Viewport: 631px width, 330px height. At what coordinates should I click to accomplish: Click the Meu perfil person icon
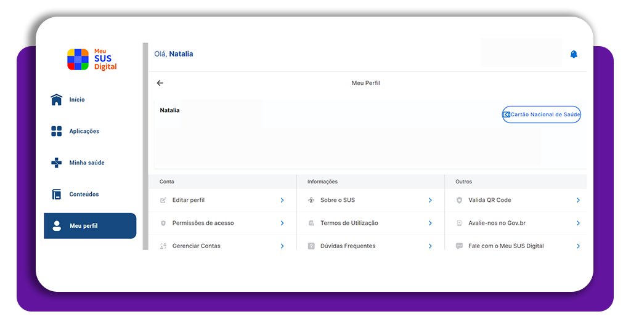57,225
